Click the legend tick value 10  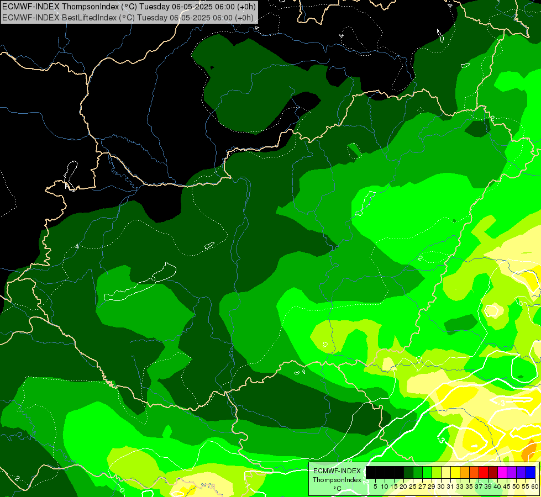tap(385, 487)
